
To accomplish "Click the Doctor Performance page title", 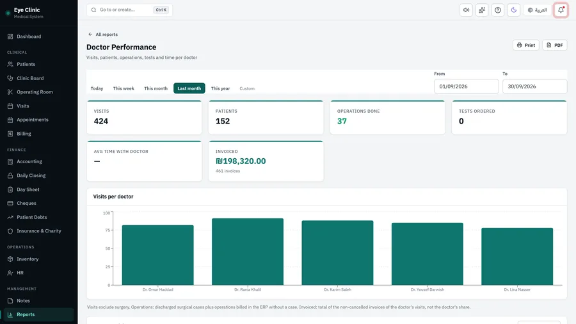I will tap(121, 47).
